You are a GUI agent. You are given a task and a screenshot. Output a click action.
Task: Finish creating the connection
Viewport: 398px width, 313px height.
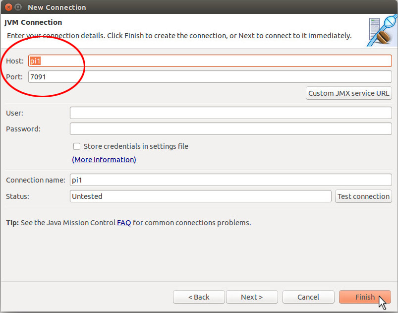(x=365, y=297)
